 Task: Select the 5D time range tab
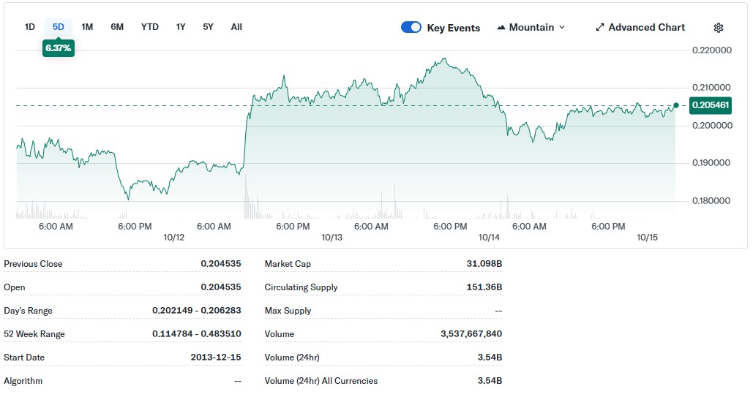(59, 27)
